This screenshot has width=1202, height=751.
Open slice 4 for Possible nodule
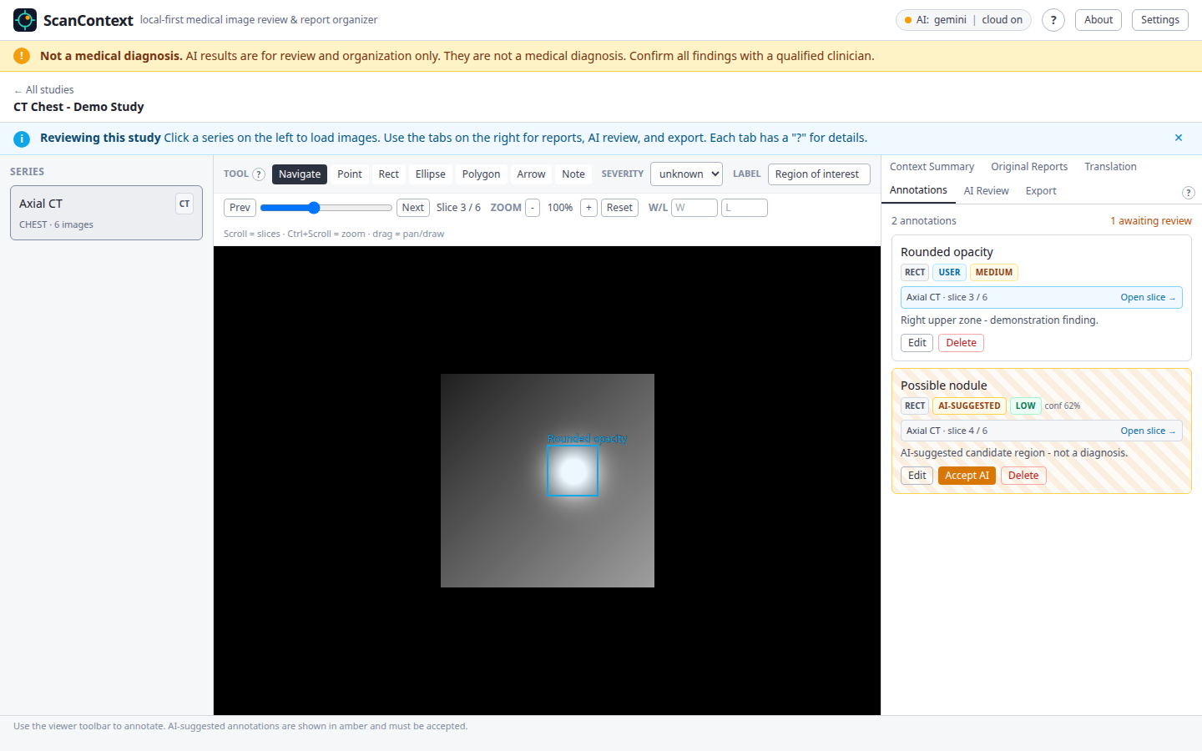tap(1148, 431)
